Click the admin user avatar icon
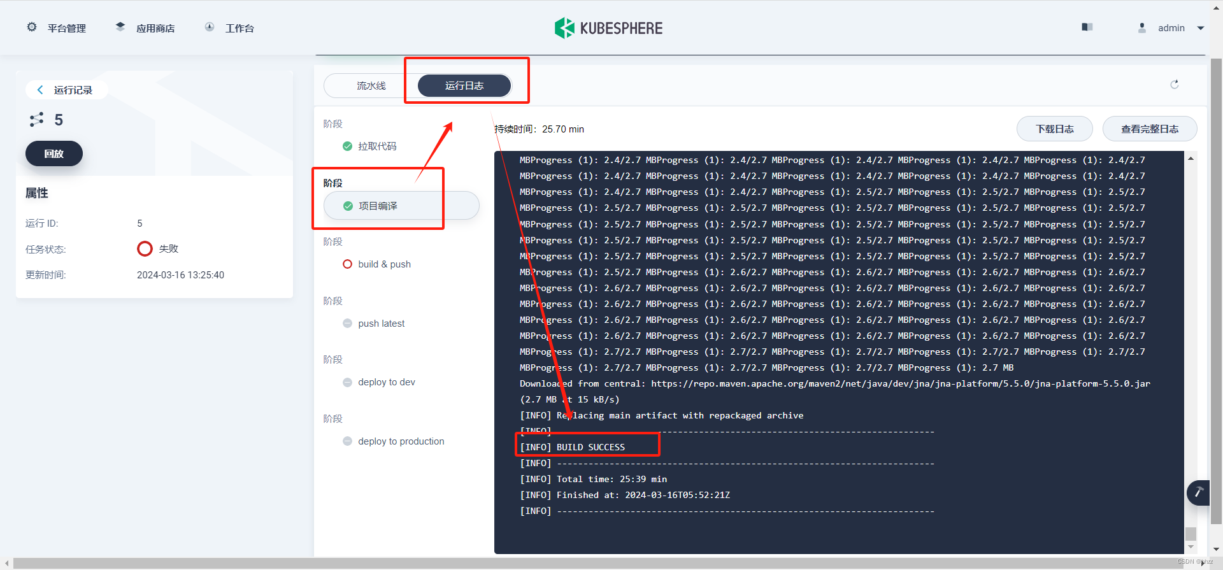1223x570 pixels. (x=1142, y=28)
